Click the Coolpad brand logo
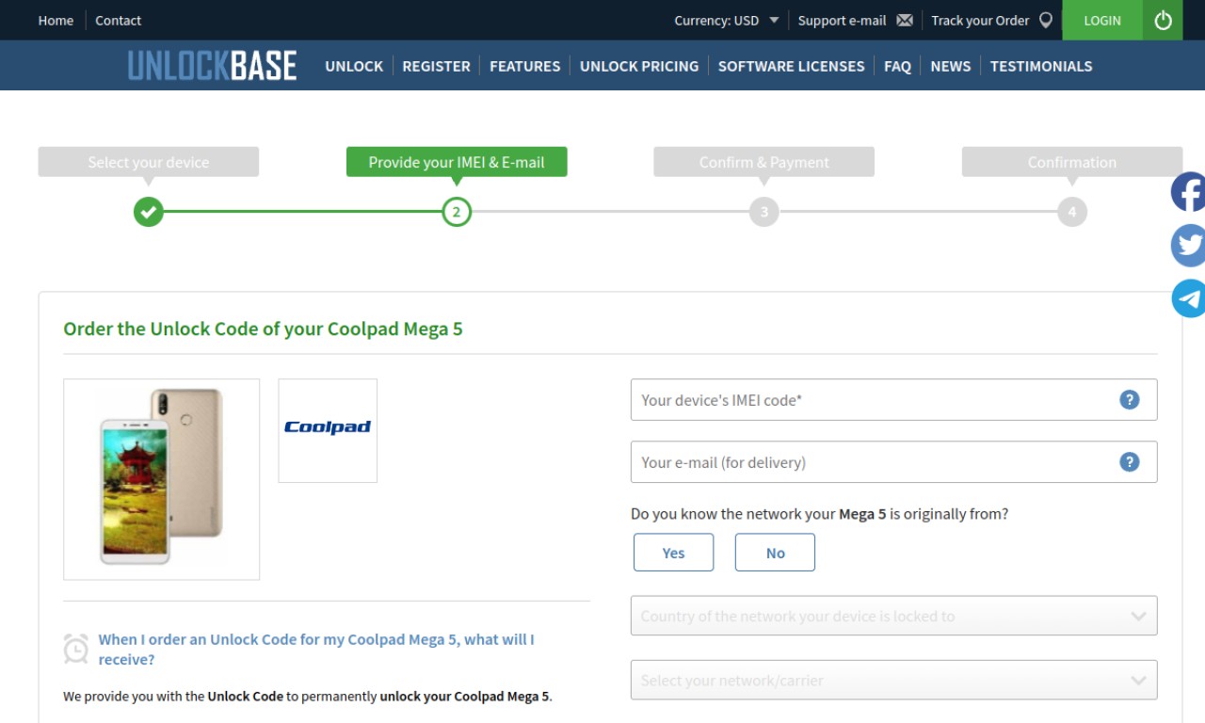The image size is (1205, 723). 328,430
